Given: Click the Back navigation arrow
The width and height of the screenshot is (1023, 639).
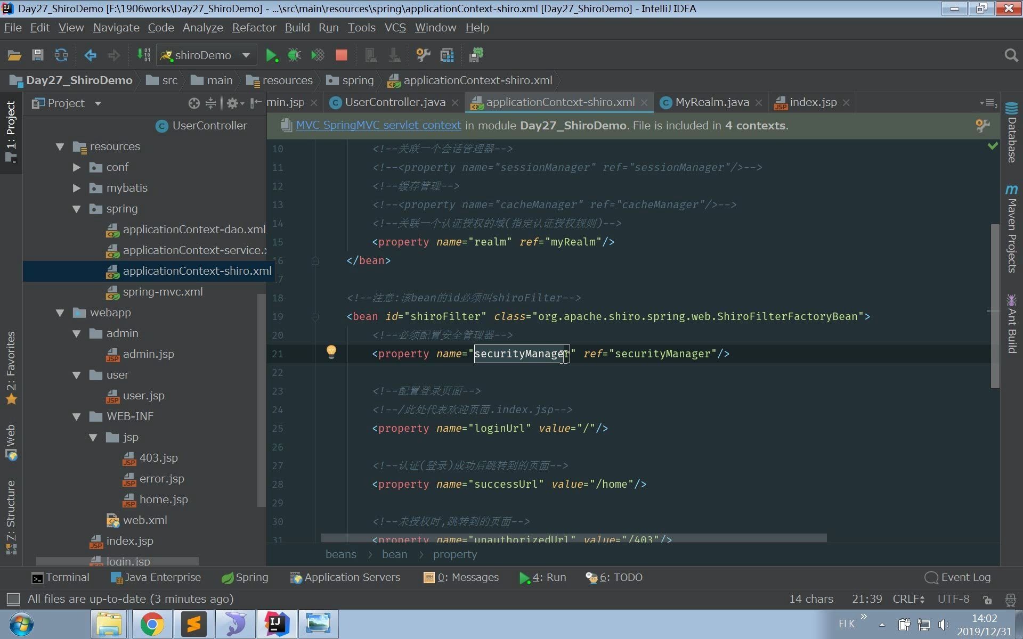Looking at the screenshot, I should 90,55.
